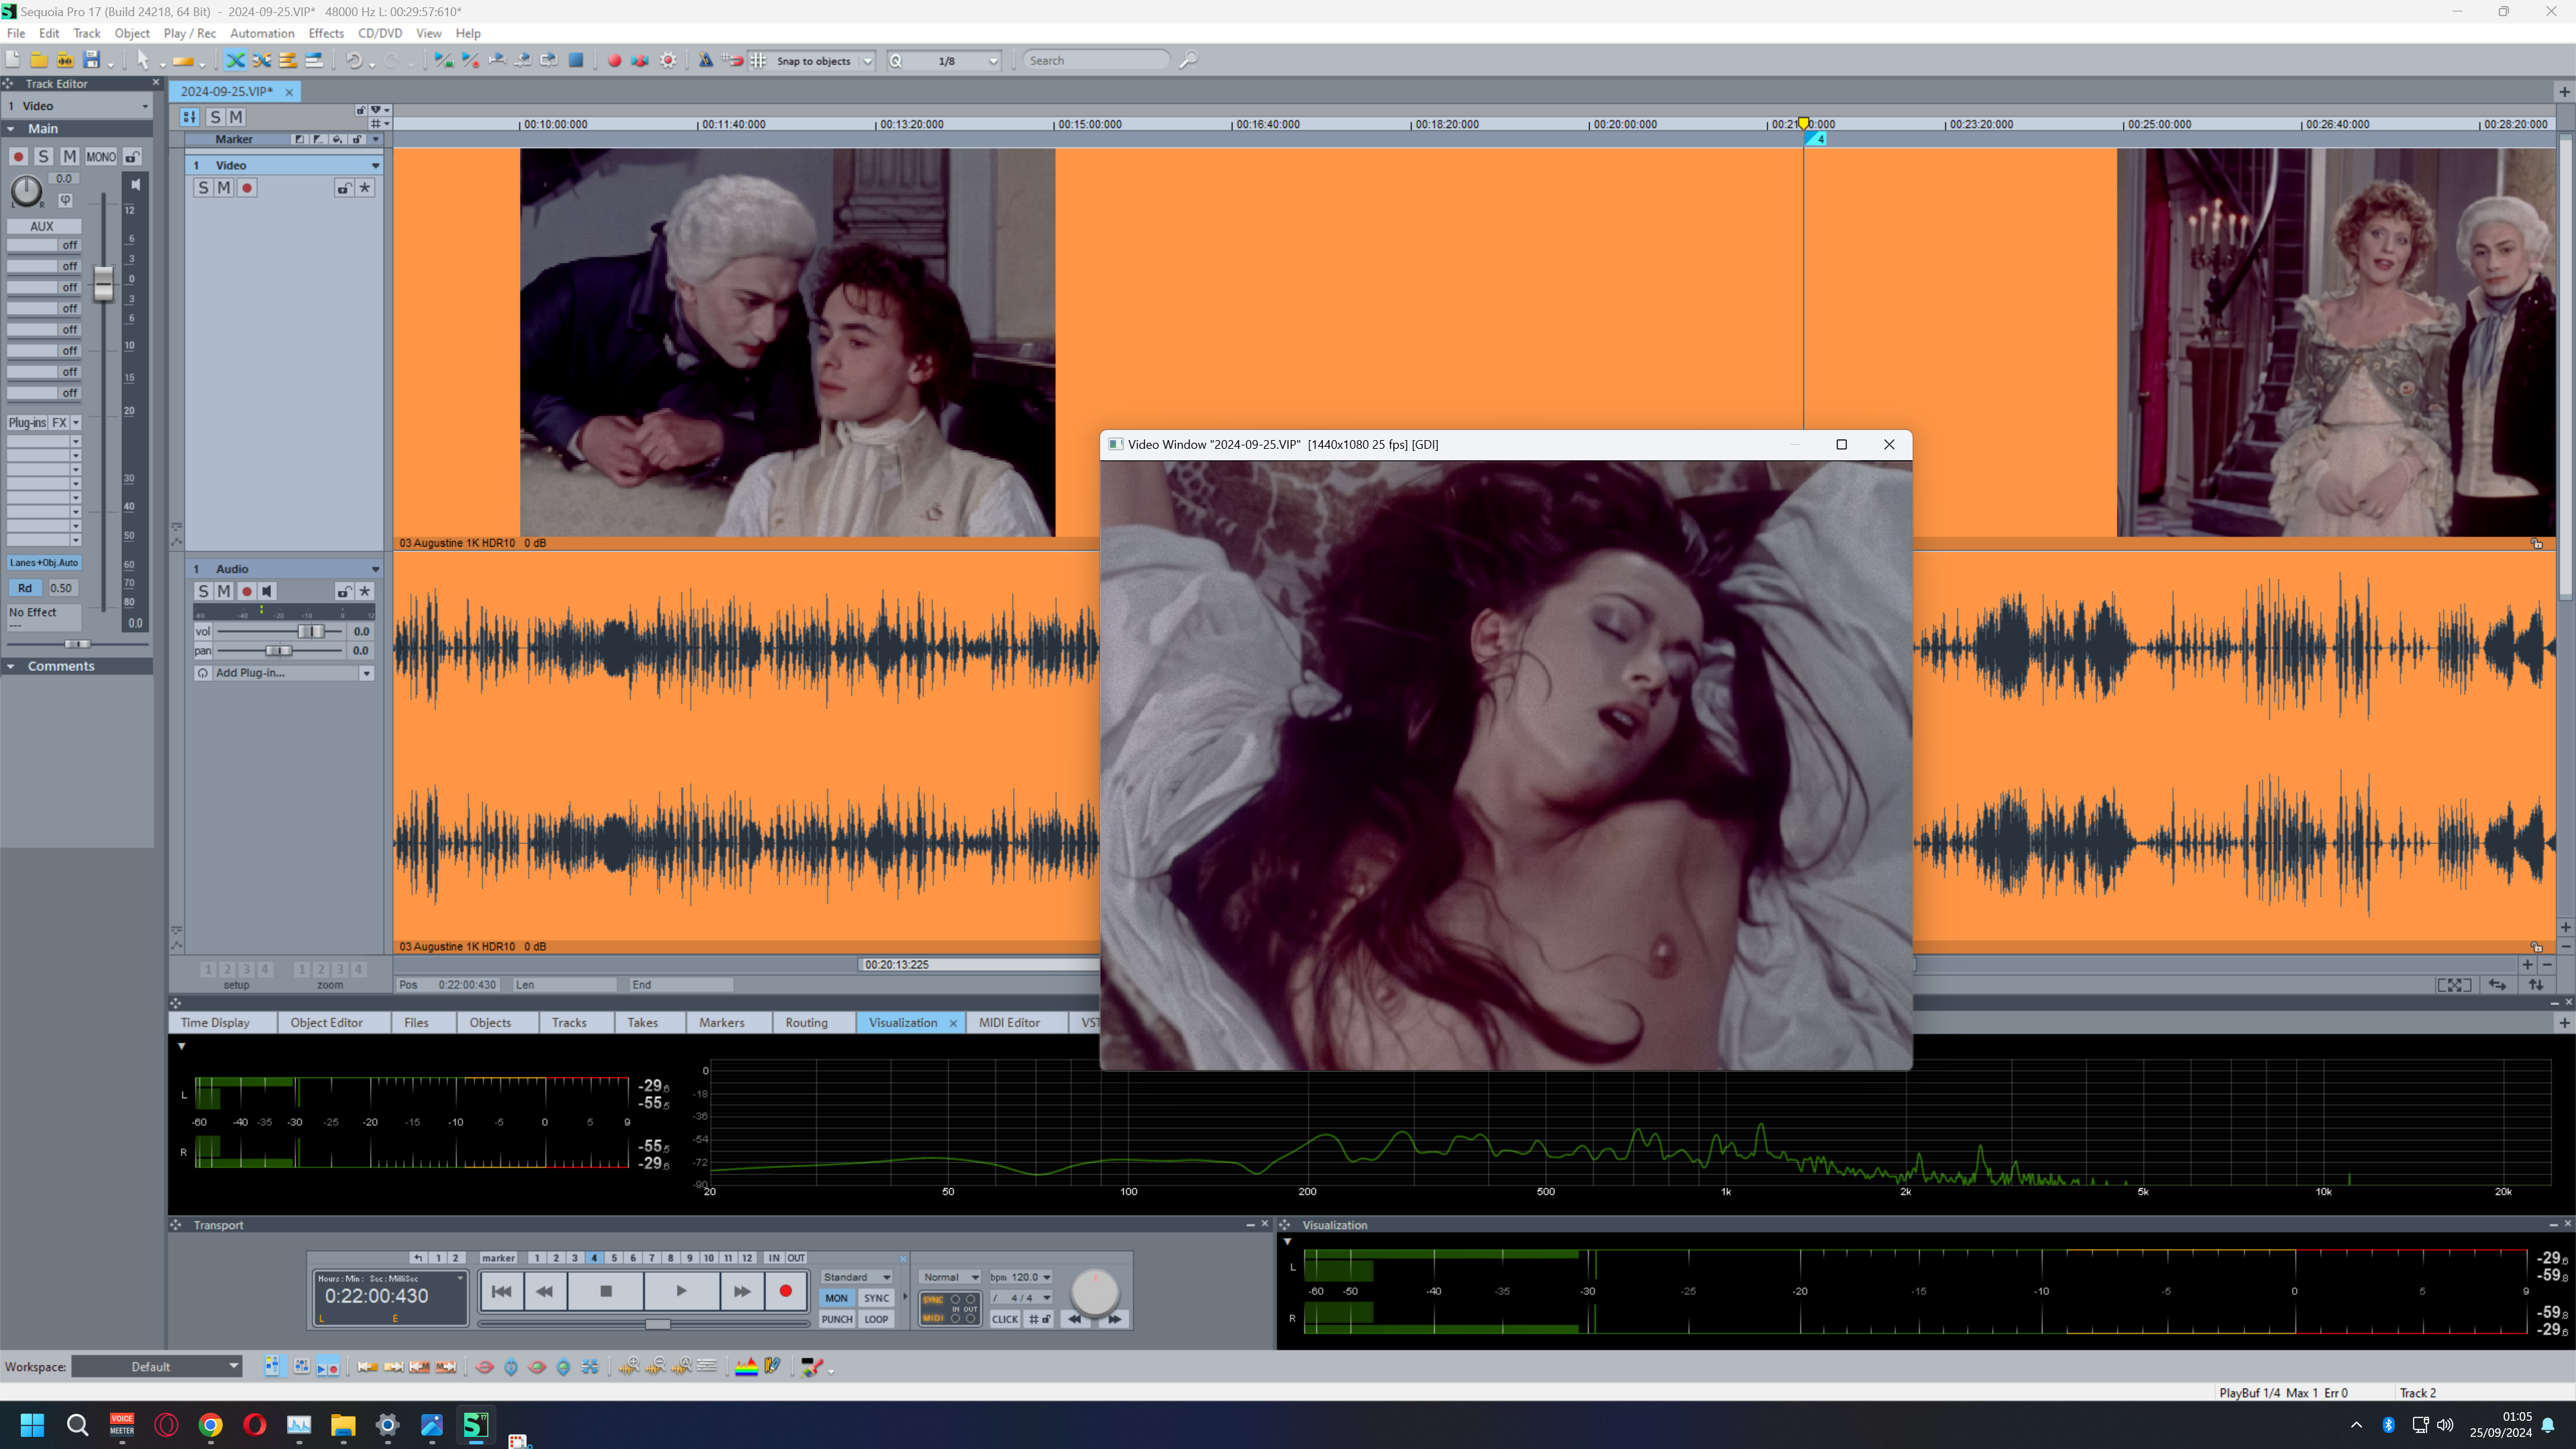Click the metronome icon in toolbar
Image resolution: width=2576 pixels, height=1449 pixels.
tap(705, 60)
